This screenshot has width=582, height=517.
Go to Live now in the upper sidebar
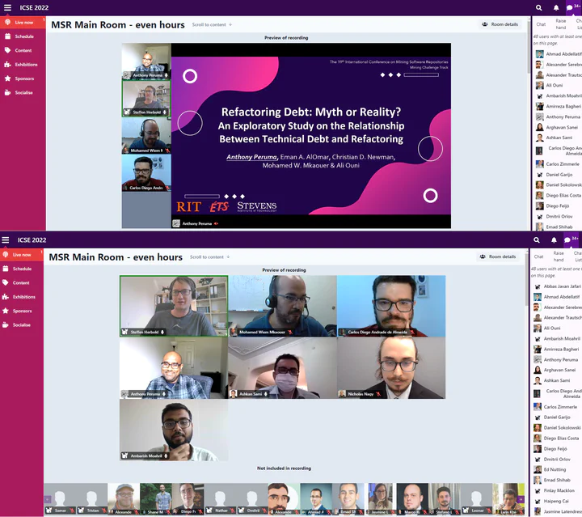tap(22, 23)
